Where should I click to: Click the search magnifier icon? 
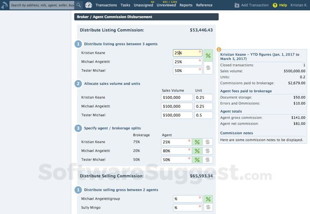coord(78,5)
